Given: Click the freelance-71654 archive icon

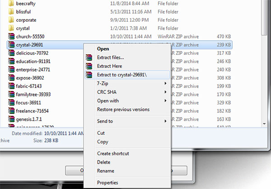Looking at the screenshot, I should (x=11, y=111).
